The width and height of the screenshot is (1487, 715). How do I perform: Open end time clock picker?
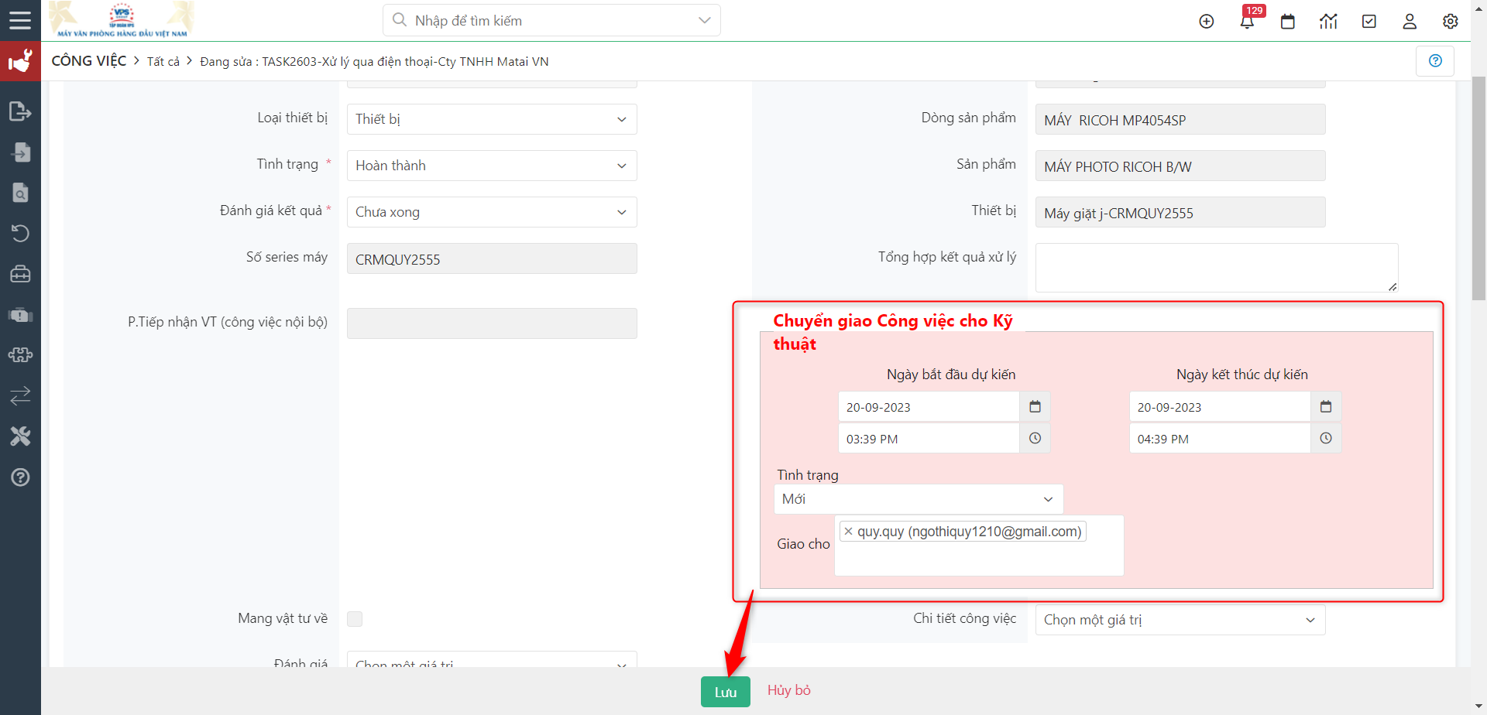point(1326,438)
